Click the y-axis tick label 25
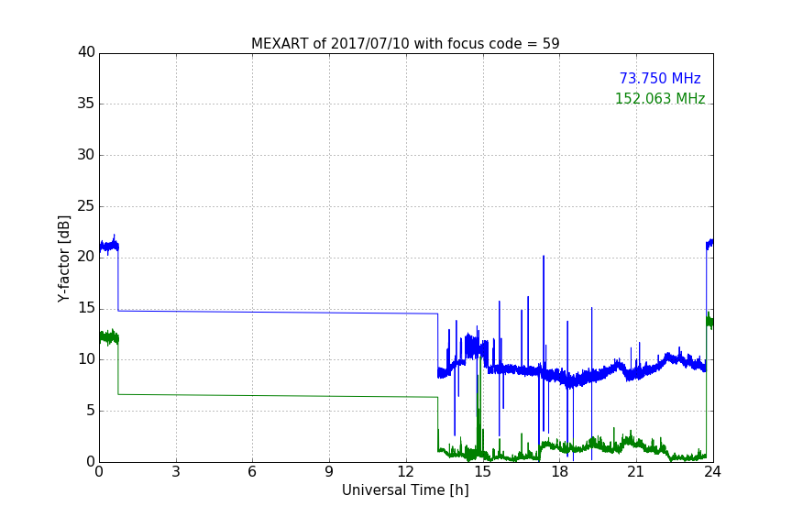The width and height of the screenshot is (792, 528). tap(86, 206)
